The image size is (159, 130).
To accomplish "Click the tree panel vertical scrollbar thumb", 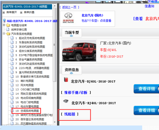I will pyautogui.click(x=55, y=45).
